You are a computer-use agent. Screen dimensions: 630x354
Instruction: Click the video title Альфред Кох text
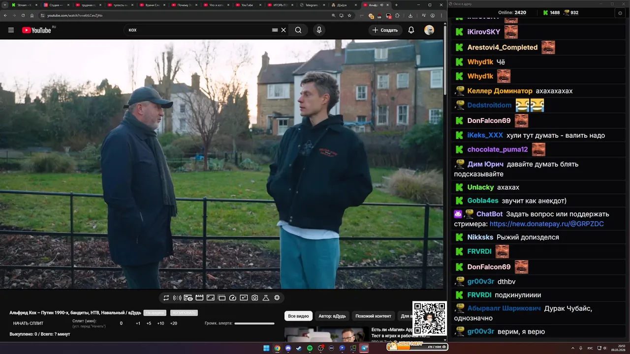pyautogui.click(x=75, y=313)
